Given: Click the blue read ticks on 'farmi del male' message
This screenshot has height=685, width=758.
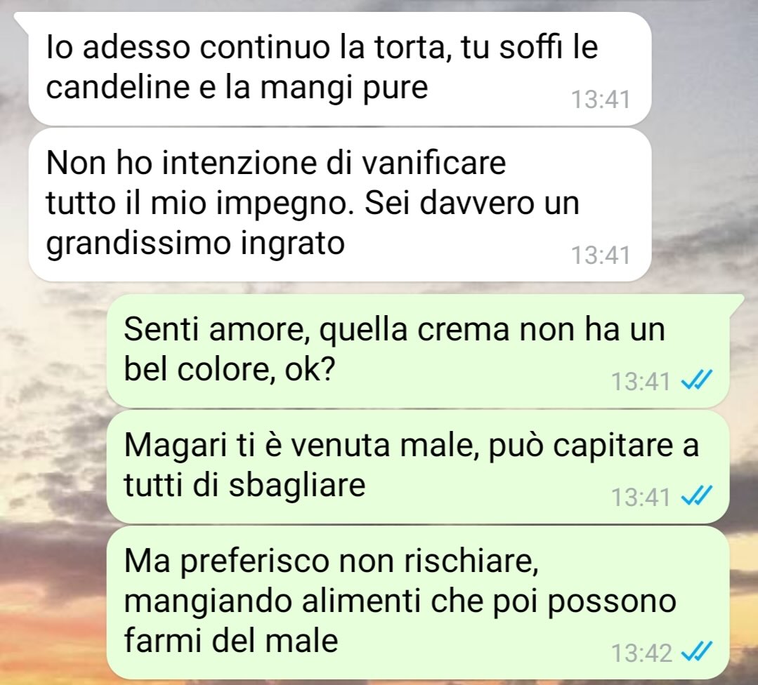Looking at the screenshot, I should pyautogui.click(x=697, y=652).
